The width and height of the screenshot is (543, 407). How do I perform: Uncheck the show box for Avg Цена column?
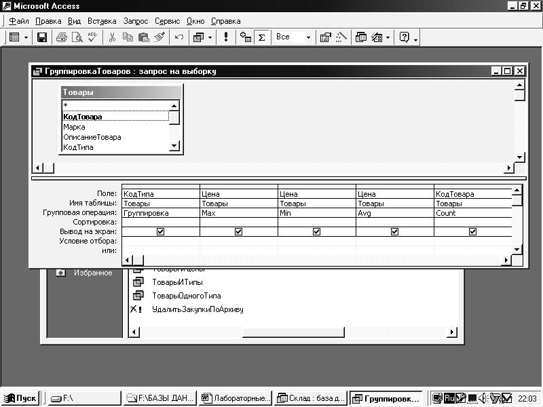point(394,231)
